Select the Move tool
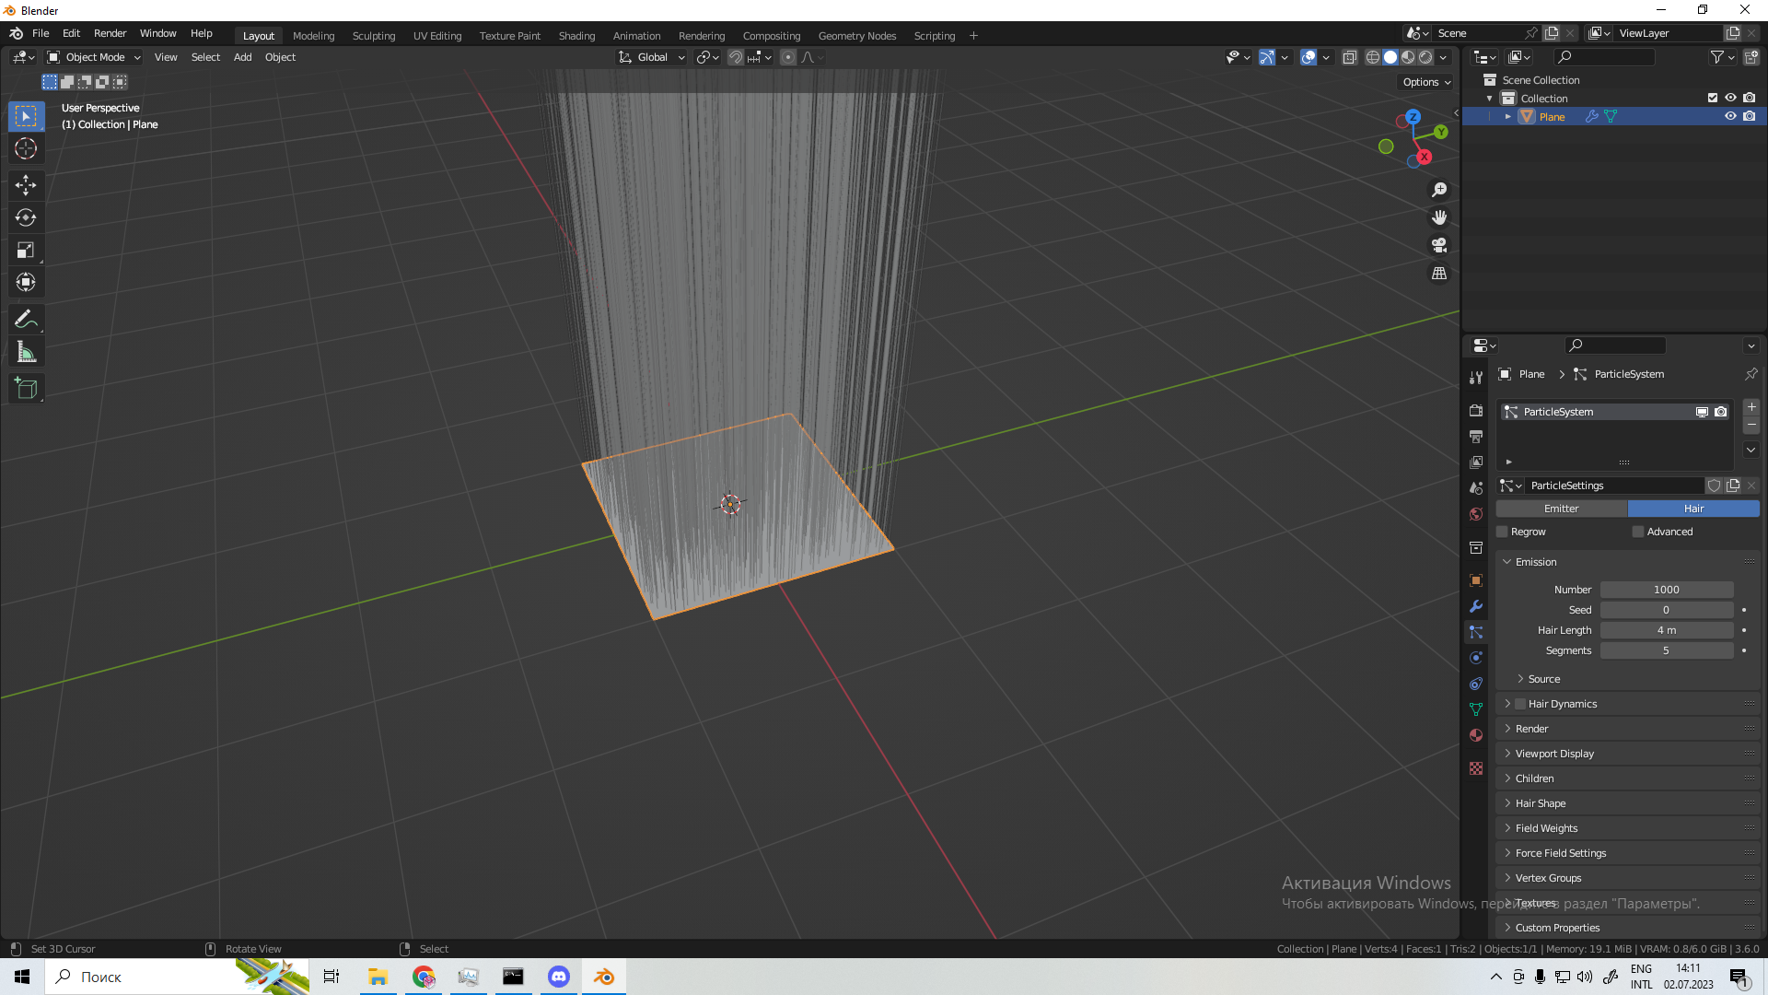 26,185
